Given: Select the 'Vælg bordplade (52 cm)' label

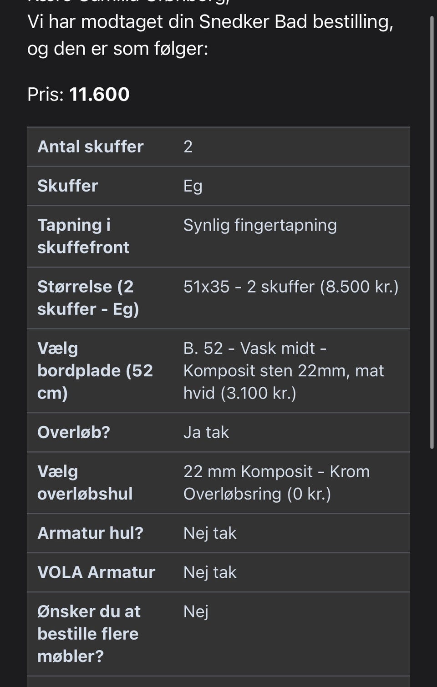Looking at the screenshot, I should (95, 370).
